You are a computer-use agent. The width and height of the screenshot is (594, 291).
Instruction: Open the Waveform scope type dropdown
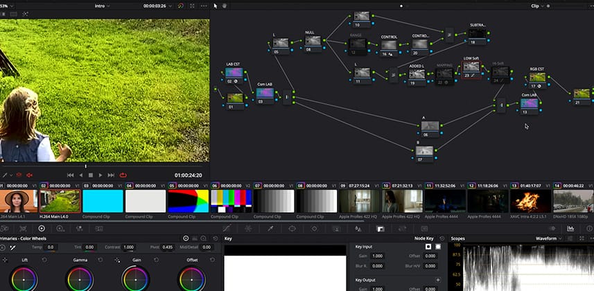[549, 238]
